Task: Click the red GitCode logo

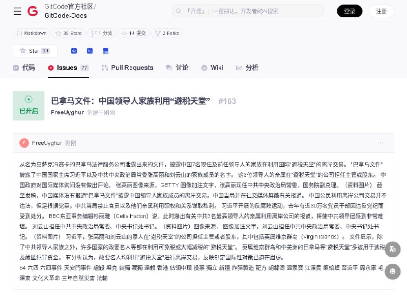Action: (33, 11)
